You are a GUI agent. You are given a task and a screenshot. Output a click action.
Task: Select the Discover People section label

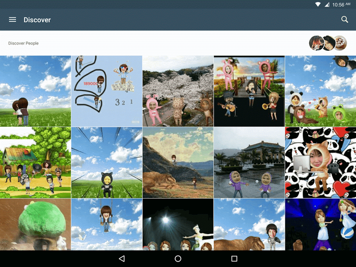coord(23,43)
